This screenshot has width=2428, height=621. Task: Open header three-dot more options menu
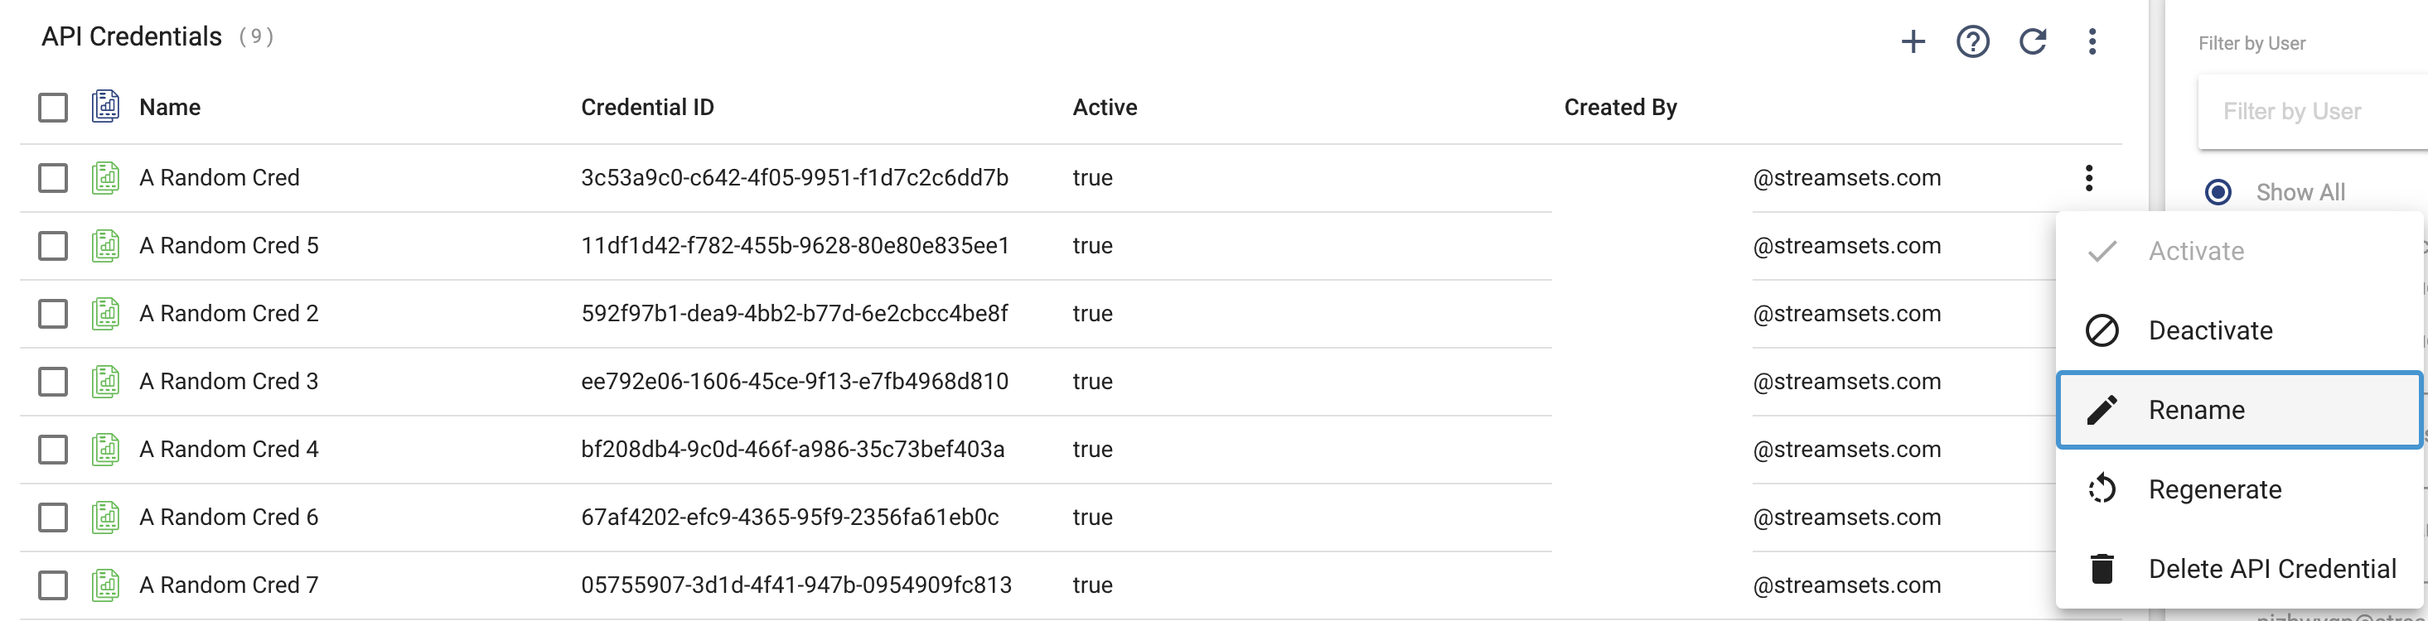click(2092, 41)
